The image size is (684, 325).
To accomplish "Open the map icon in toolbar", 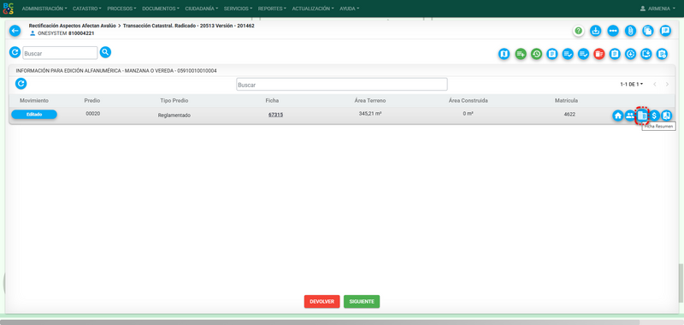I will (504, 54).
